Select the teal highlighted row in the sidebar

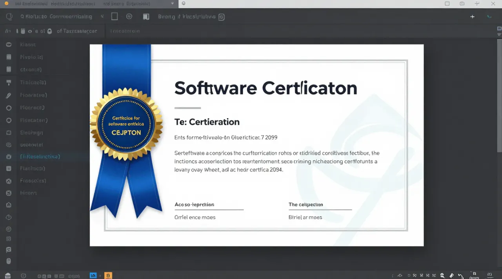tap(45, 157)
